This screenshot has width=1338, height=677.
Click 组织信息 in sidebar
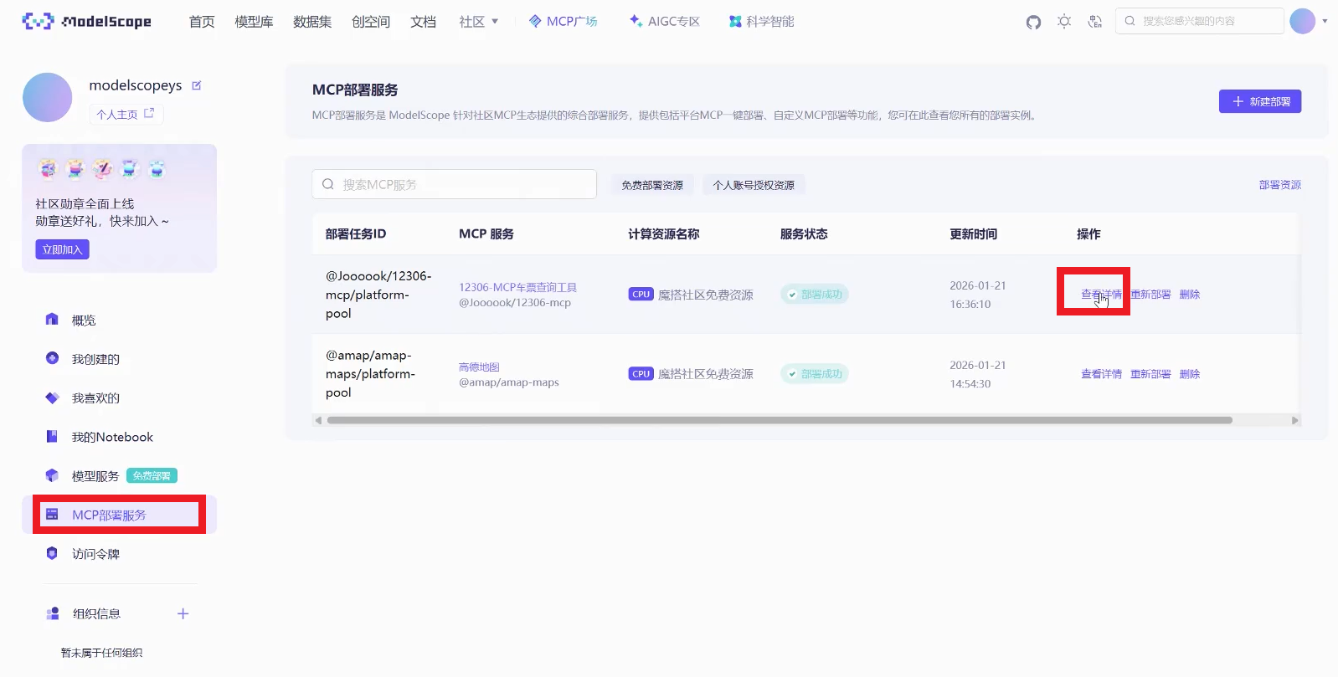(96, 613)
